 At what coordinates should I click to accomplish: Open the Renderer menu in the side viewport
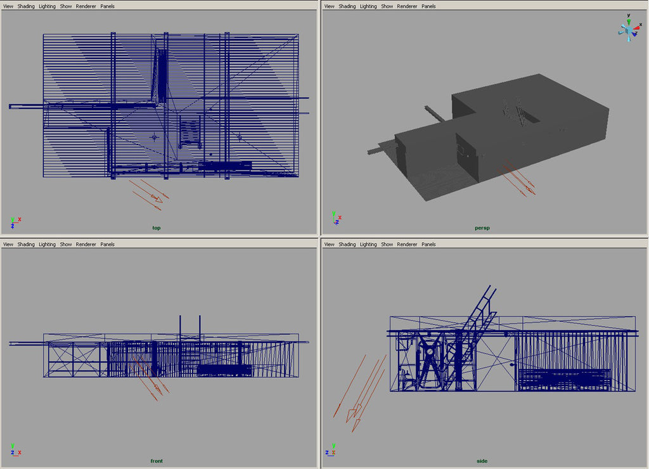click(x=407, y=244)
